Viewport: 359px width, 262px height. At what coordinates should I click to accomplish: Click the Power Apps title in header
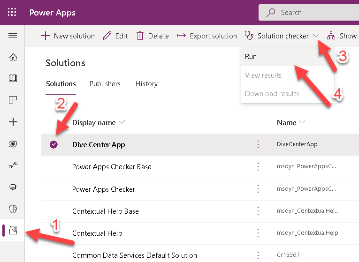[x=53, y=13]
